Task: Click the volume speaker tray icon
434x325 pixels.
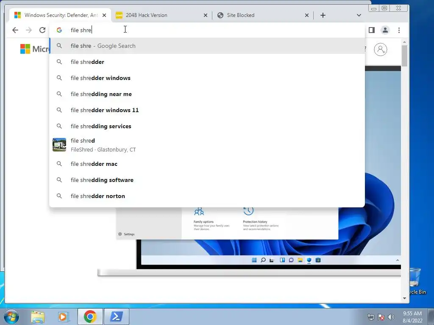Action: 391,317
